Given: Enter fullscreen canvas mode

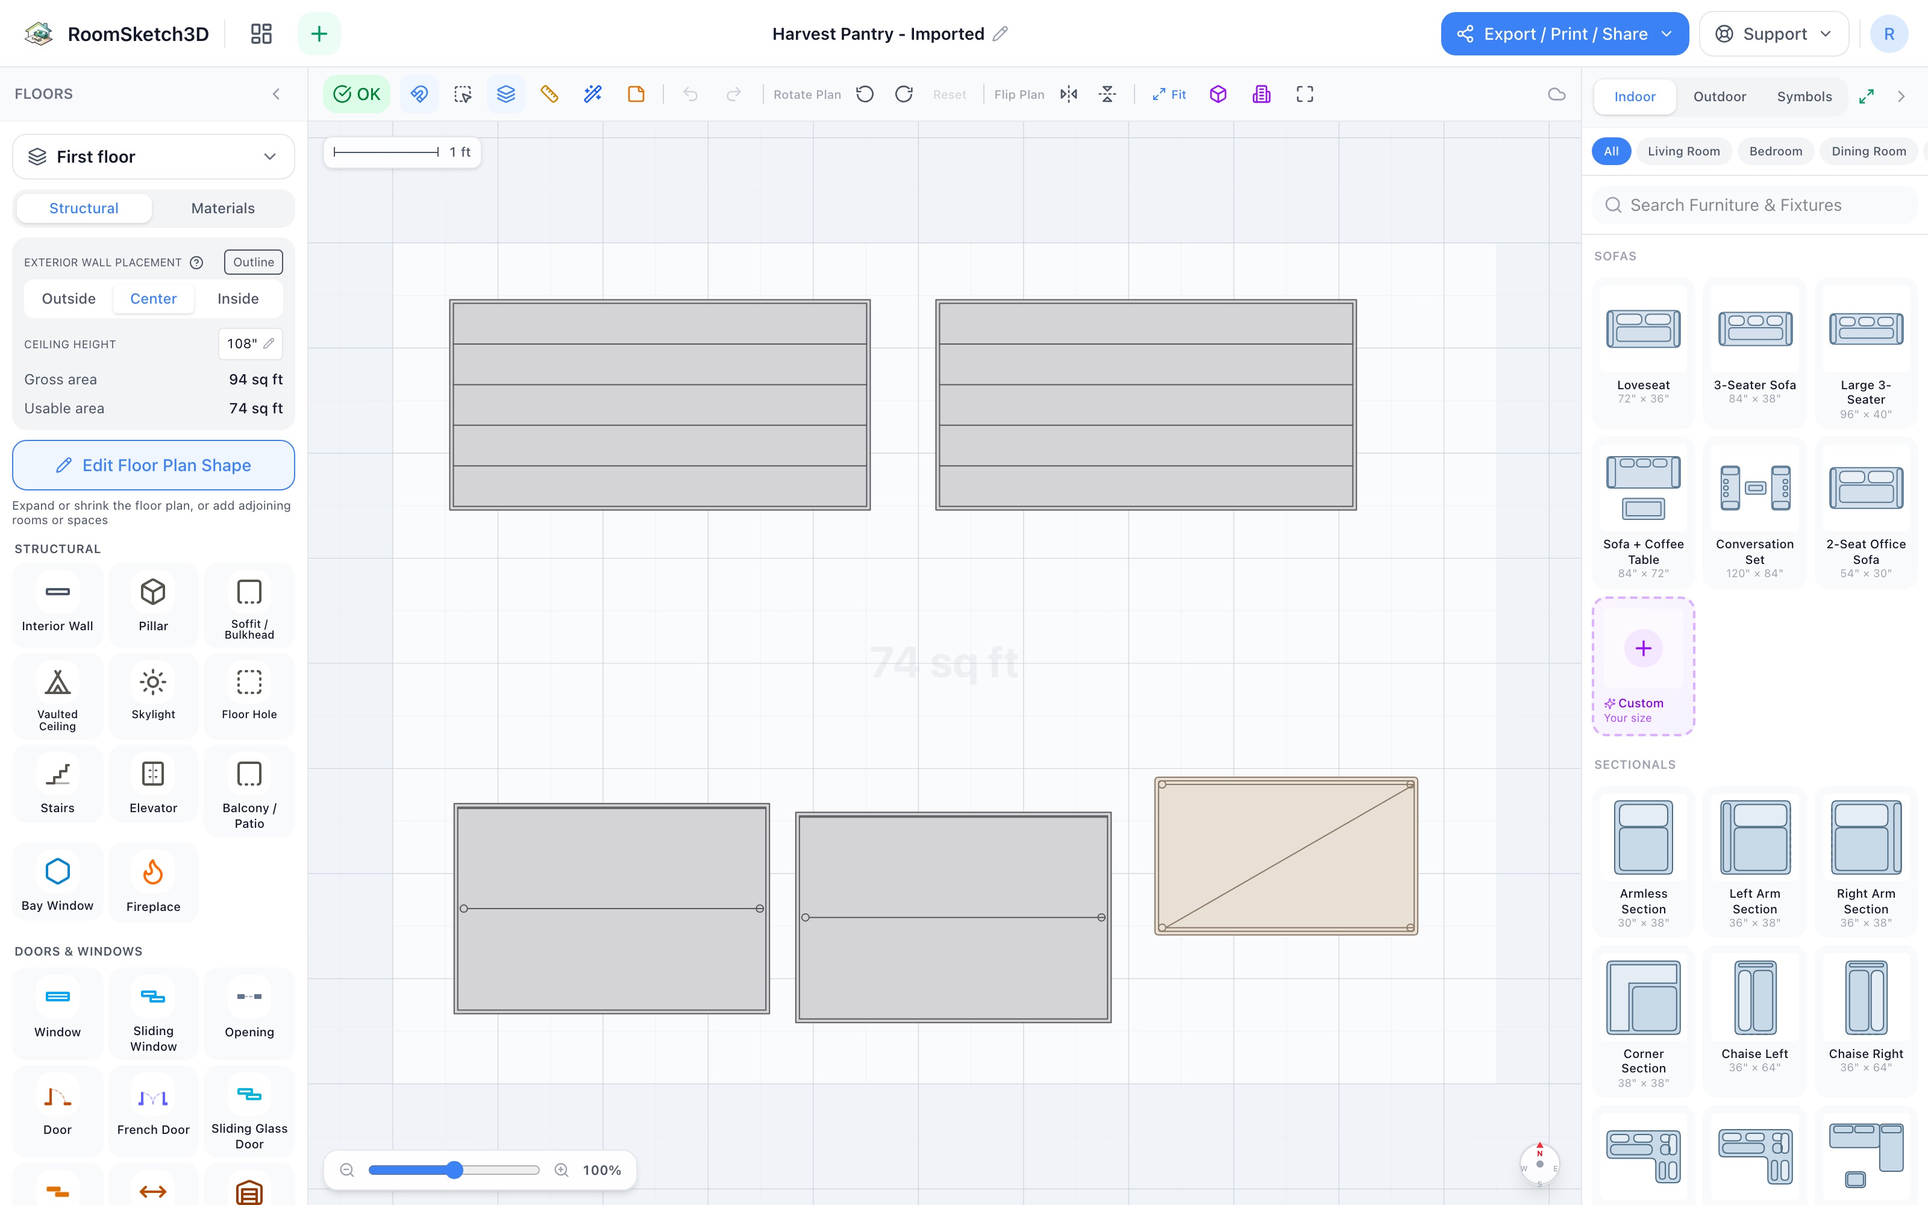Looking at the screenshot, I should click(1305, 94).
